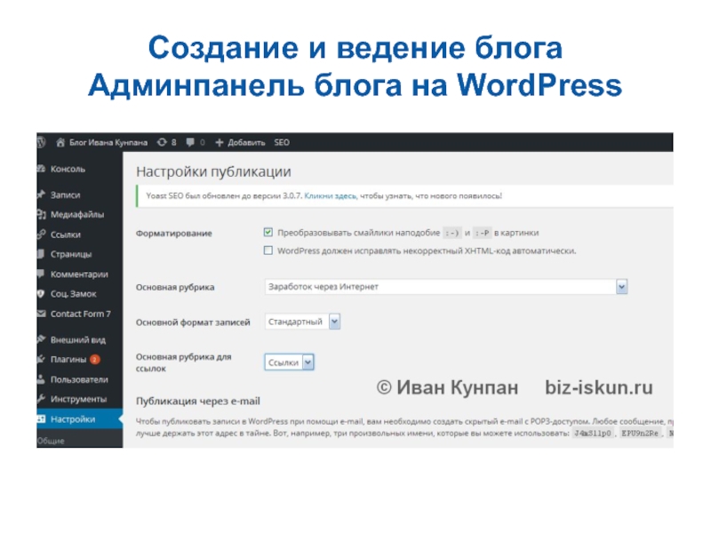Click the Ссылки chain icon
This screenshot has width=711, height=533.
pyautogui.click(x=41, y=235)
